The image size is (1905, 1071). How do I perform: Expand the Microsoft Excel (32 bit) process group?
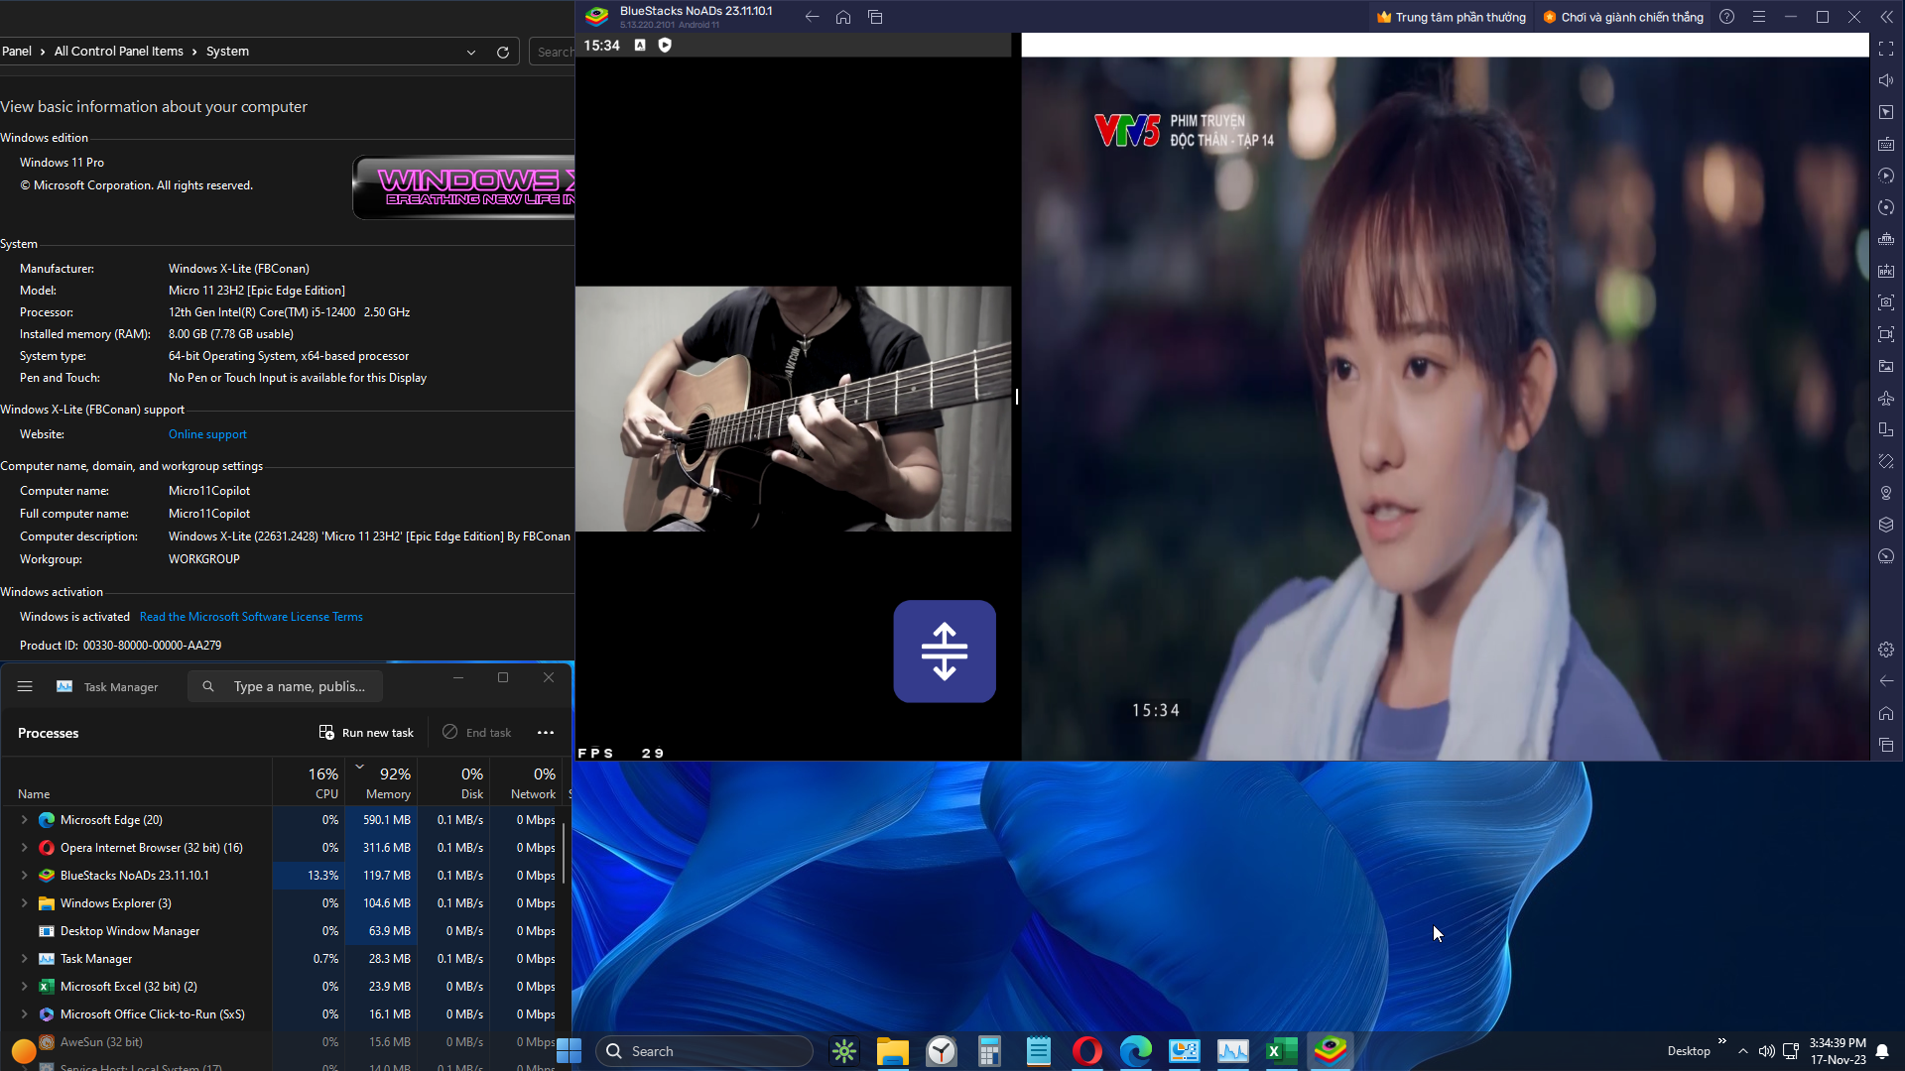24,987
